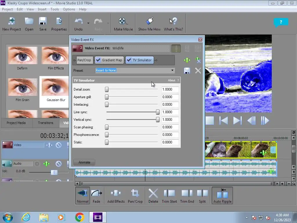Viewport: 297px width, 223px height.
Task: Open the Project menu
Action: coord(7,9)
